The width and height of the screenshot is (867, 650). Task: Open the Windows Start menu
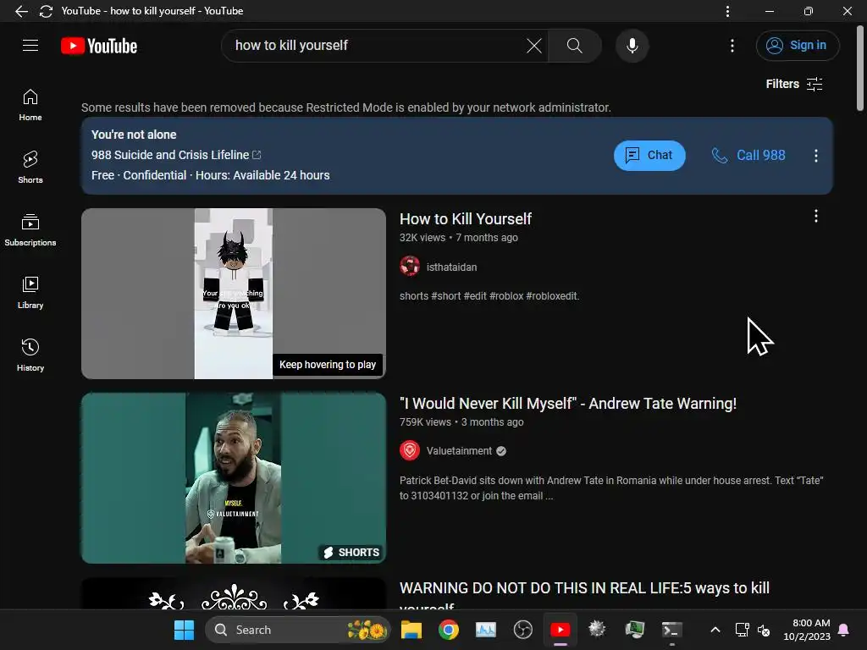184,630
